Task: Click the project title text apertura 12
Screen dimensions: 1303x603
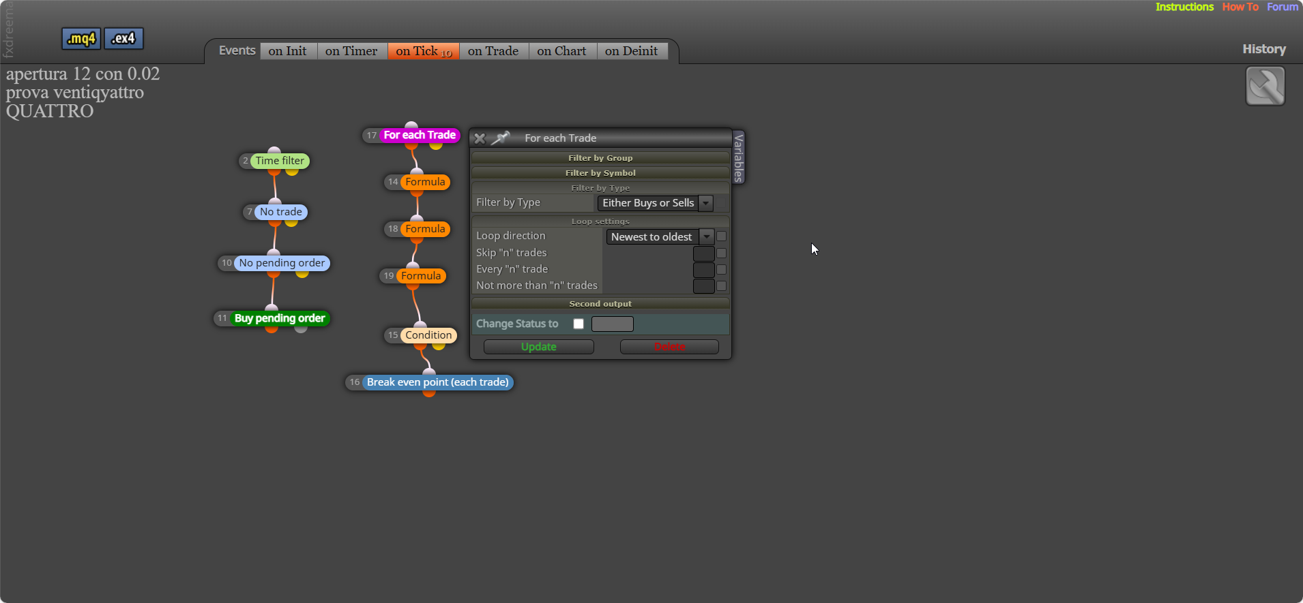Action: (x=83, y=74)
